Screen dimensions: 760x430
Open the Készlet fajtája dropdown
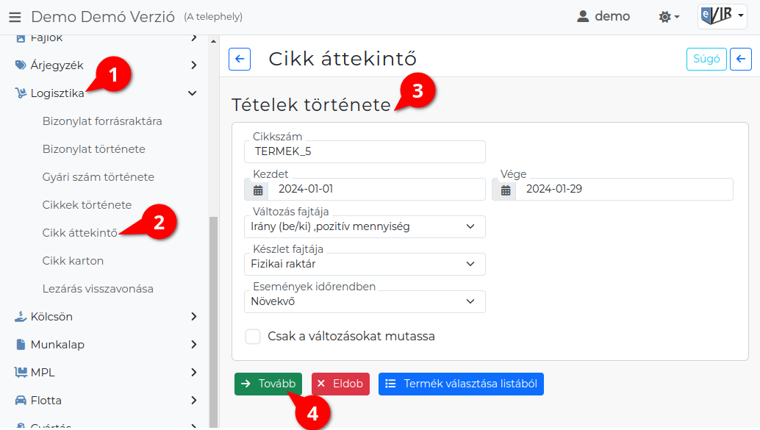click(365, 264)
